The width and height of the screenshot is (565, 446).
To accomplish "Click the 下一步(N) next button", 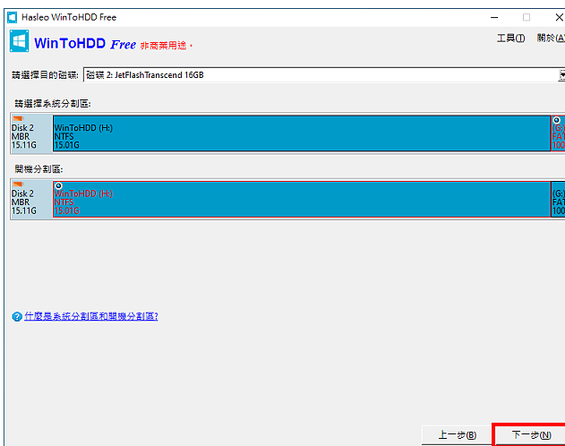I will pos(531,435).
